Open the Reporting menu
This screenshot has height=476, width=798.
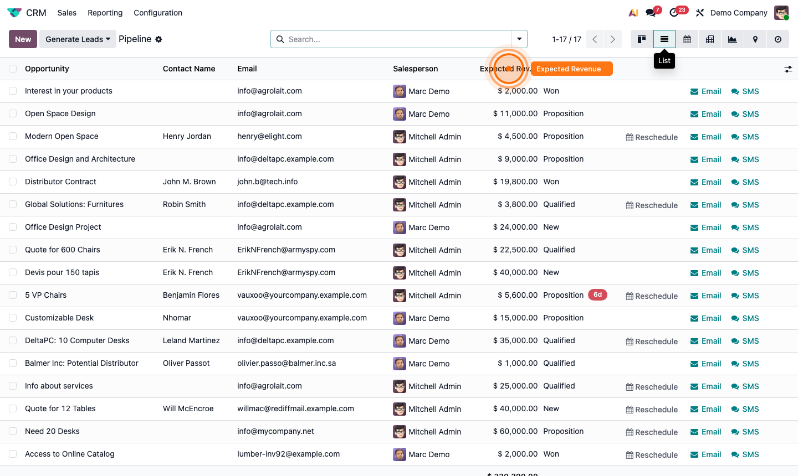tap(105, 12)
